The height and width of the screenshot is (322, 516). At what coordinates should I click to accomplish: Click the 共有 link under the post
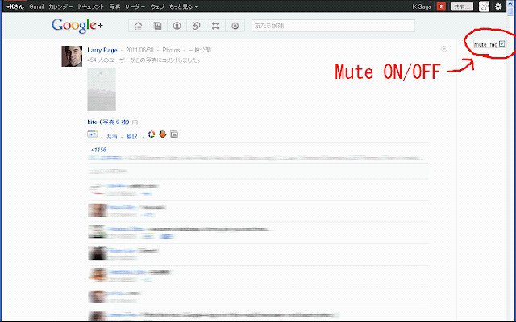pyautogui.click(x=112, y=136)
